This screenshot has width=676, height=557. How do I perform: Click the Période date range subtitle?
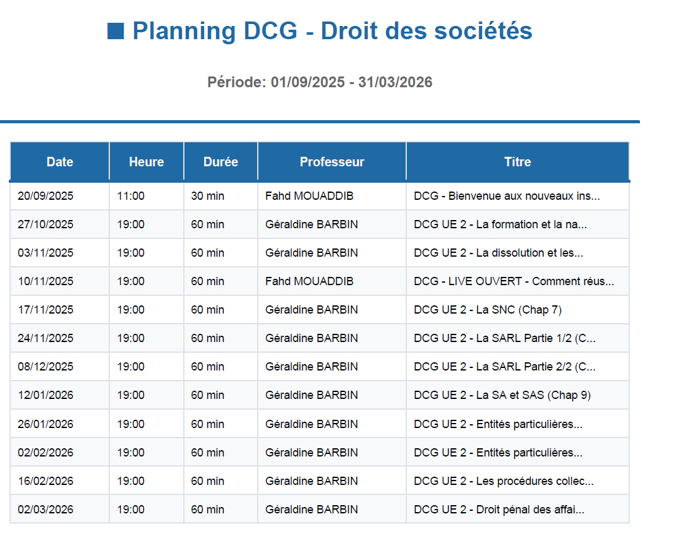[320, 82]
